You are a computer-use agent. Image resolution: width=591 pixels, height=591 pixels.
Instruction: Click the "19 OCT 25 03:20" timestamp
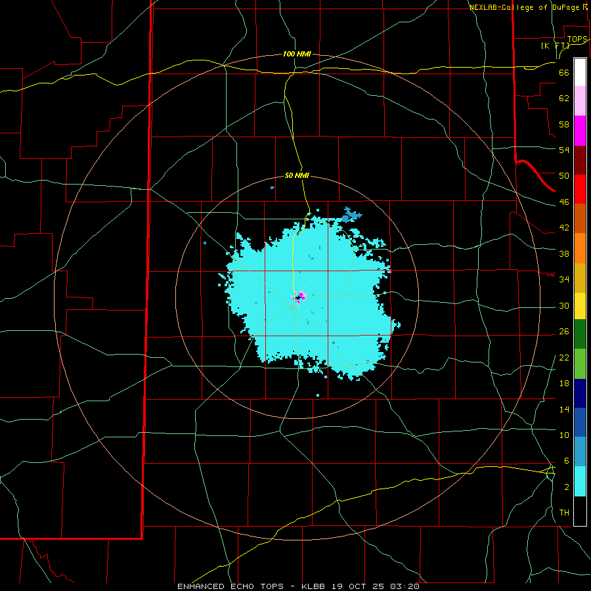[376, 586]
